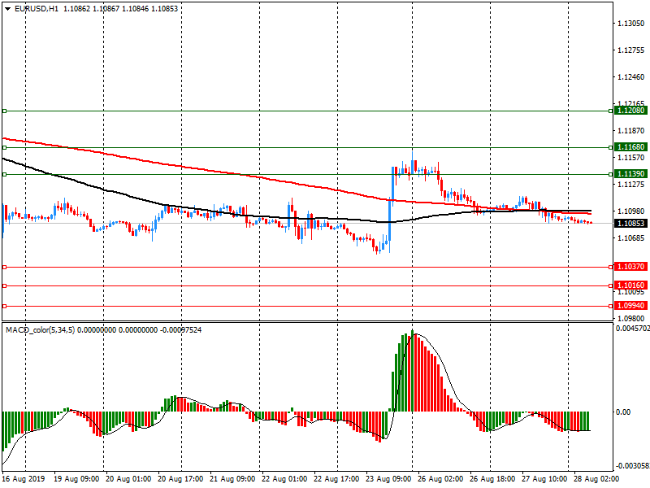The height and width of the screenshot is (488, 650).
Task: Click the MACD 0.00 scale value
Action: (x=623, y=412)
